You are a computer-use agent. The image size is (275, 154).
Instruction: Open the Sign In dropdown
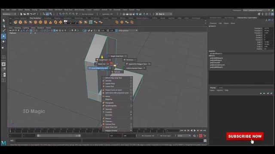[x=164, y=14]
